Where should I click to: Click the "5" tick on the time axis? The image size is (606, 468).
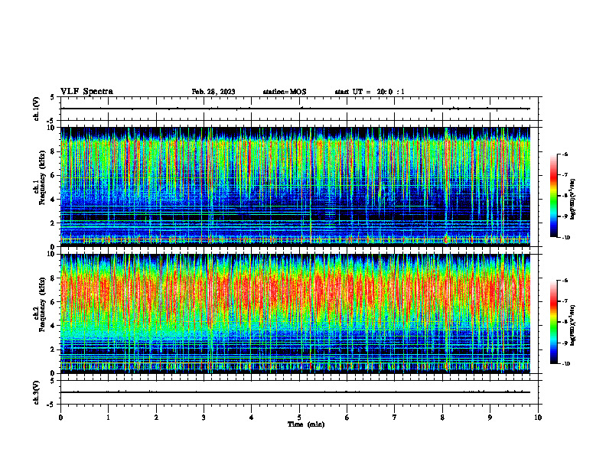[x=299, y=418]
